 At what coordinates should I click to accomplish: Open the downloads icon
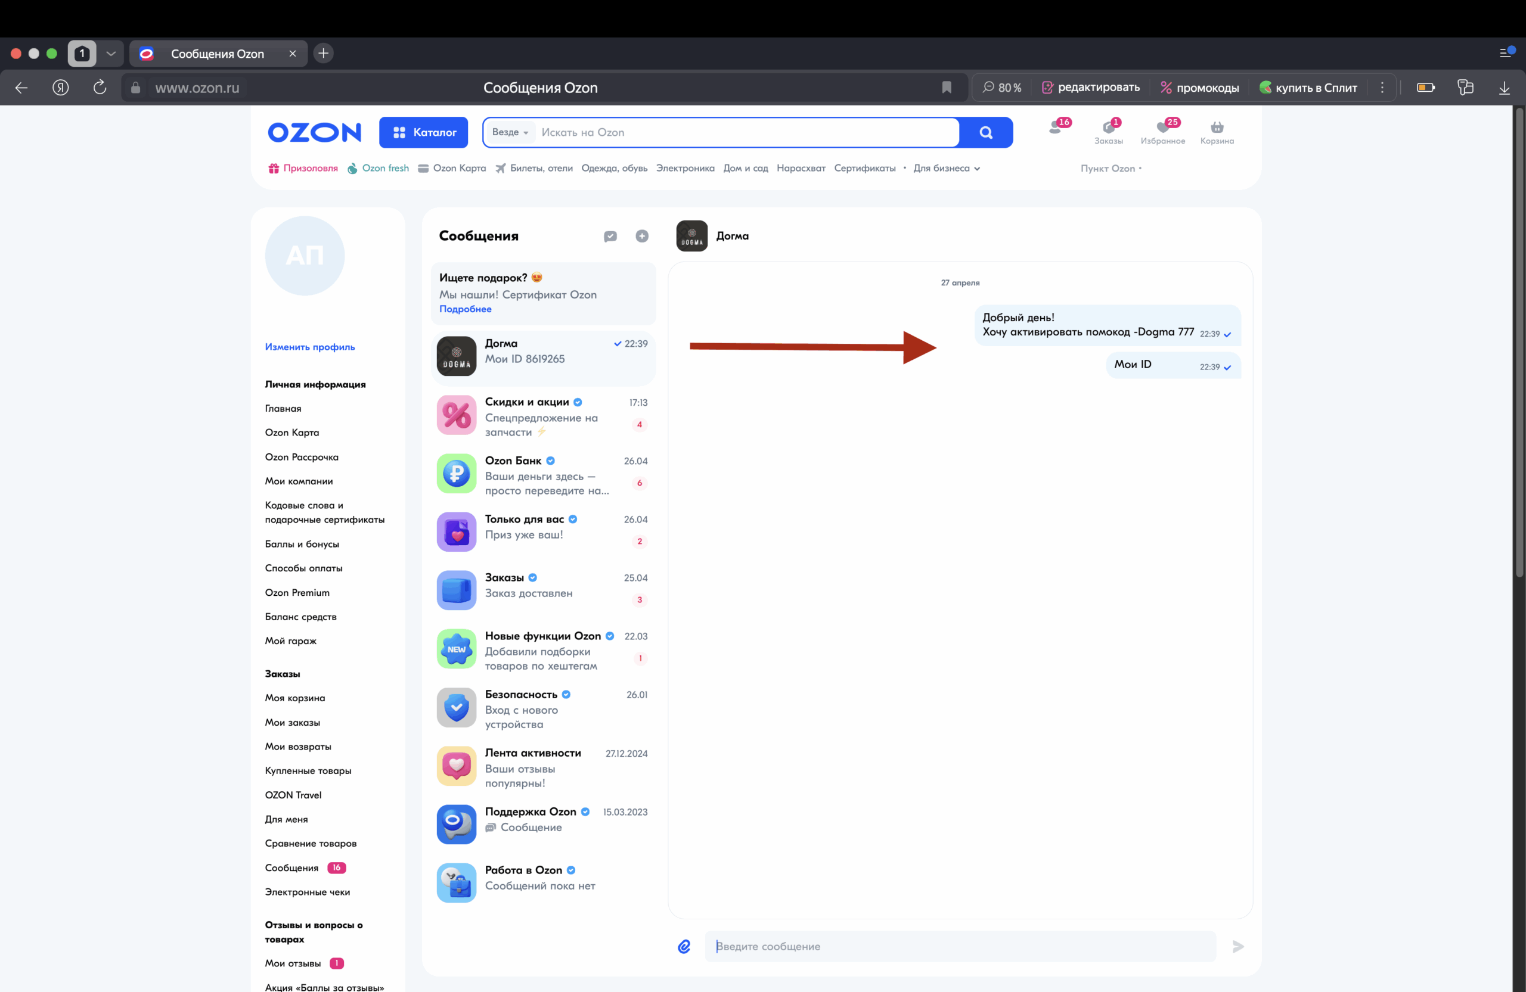pos(1504,88)
